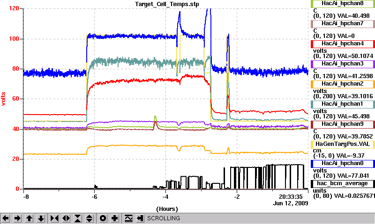Select the HacAi_hpchan7 curve in legend
Screen dimensions: 375x224
click(343, 24)
